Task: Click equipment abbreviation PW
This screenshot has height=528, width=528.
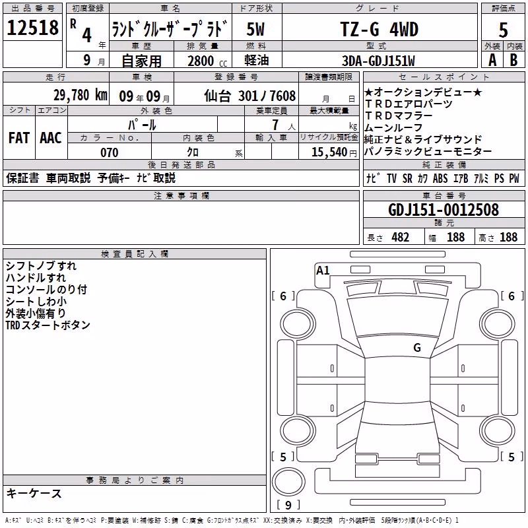Action: [x=514, y=178]
